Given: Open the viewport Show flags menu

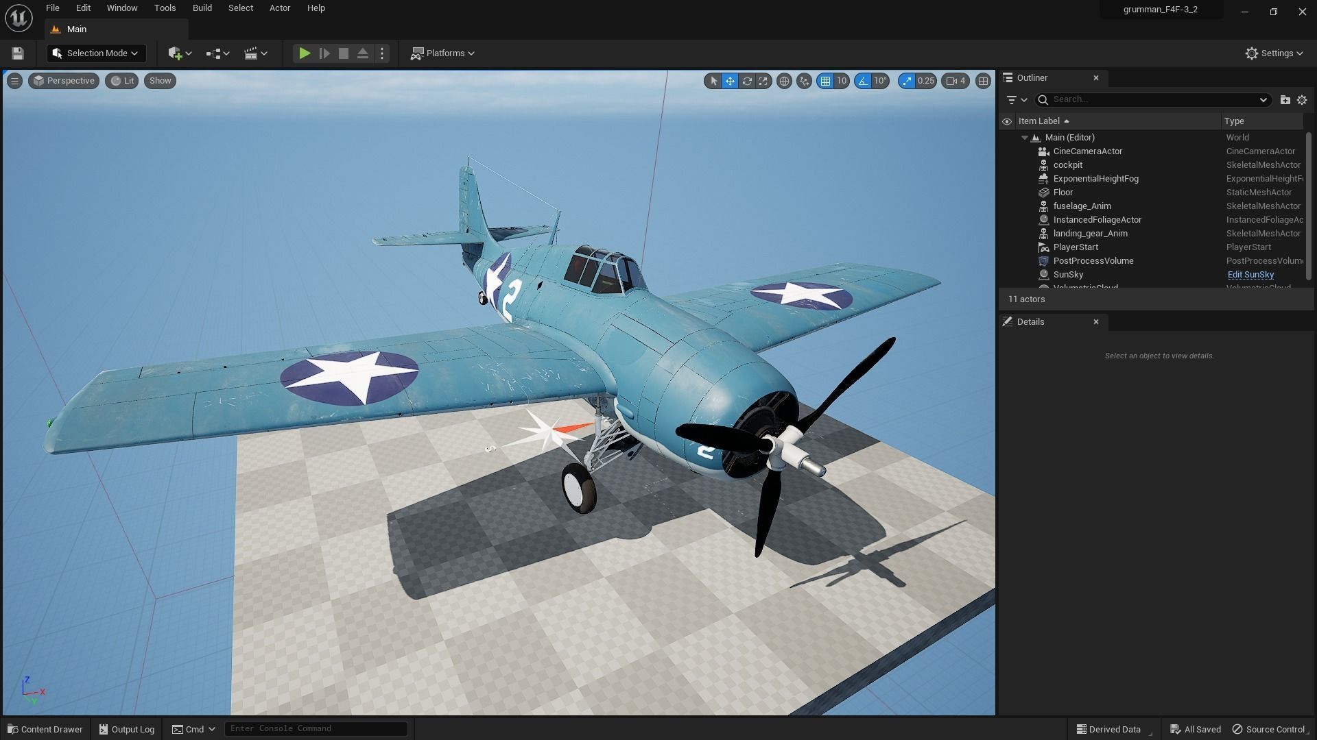Looking at the screenshot, I should pos(160,81).
